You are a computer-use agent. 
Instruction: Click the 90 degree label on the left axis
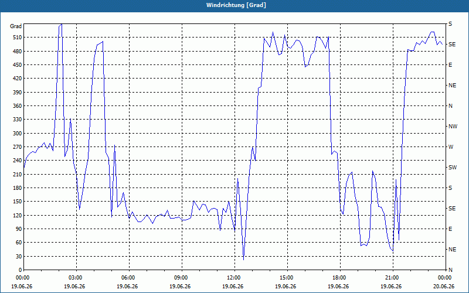click(x=19, y=229)
